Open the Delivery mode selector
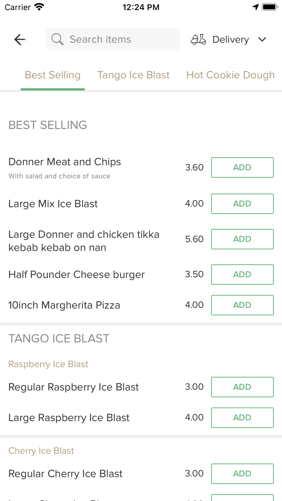Screen dimensions: 282x501 (230, 39)
